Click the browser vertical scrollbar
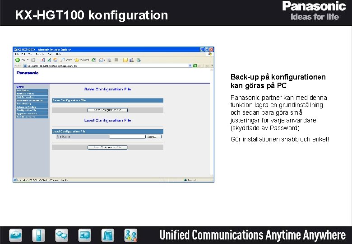The height and width of the screenshot is (244, 352). point(212,122)
